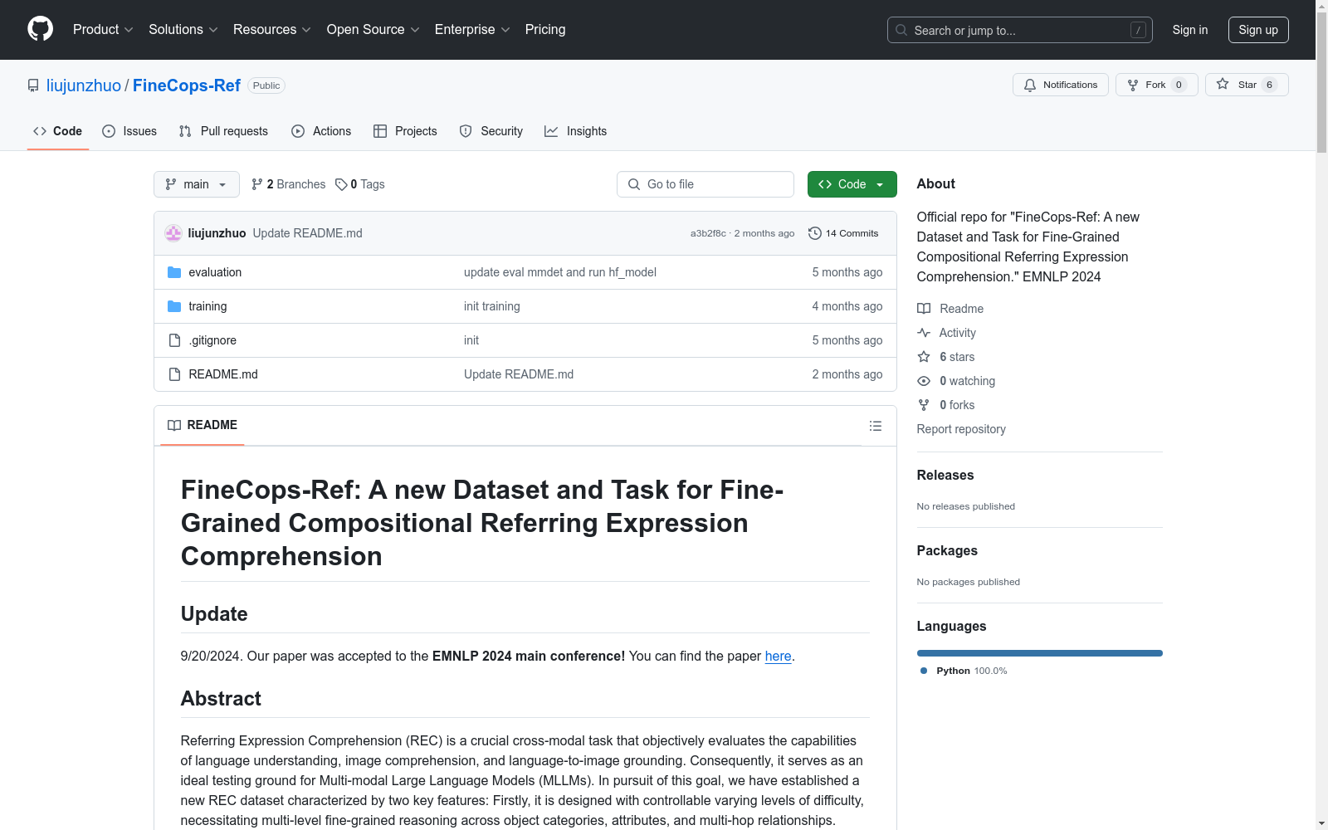
Task: Open the Pricing page
Action: [545, 29]
